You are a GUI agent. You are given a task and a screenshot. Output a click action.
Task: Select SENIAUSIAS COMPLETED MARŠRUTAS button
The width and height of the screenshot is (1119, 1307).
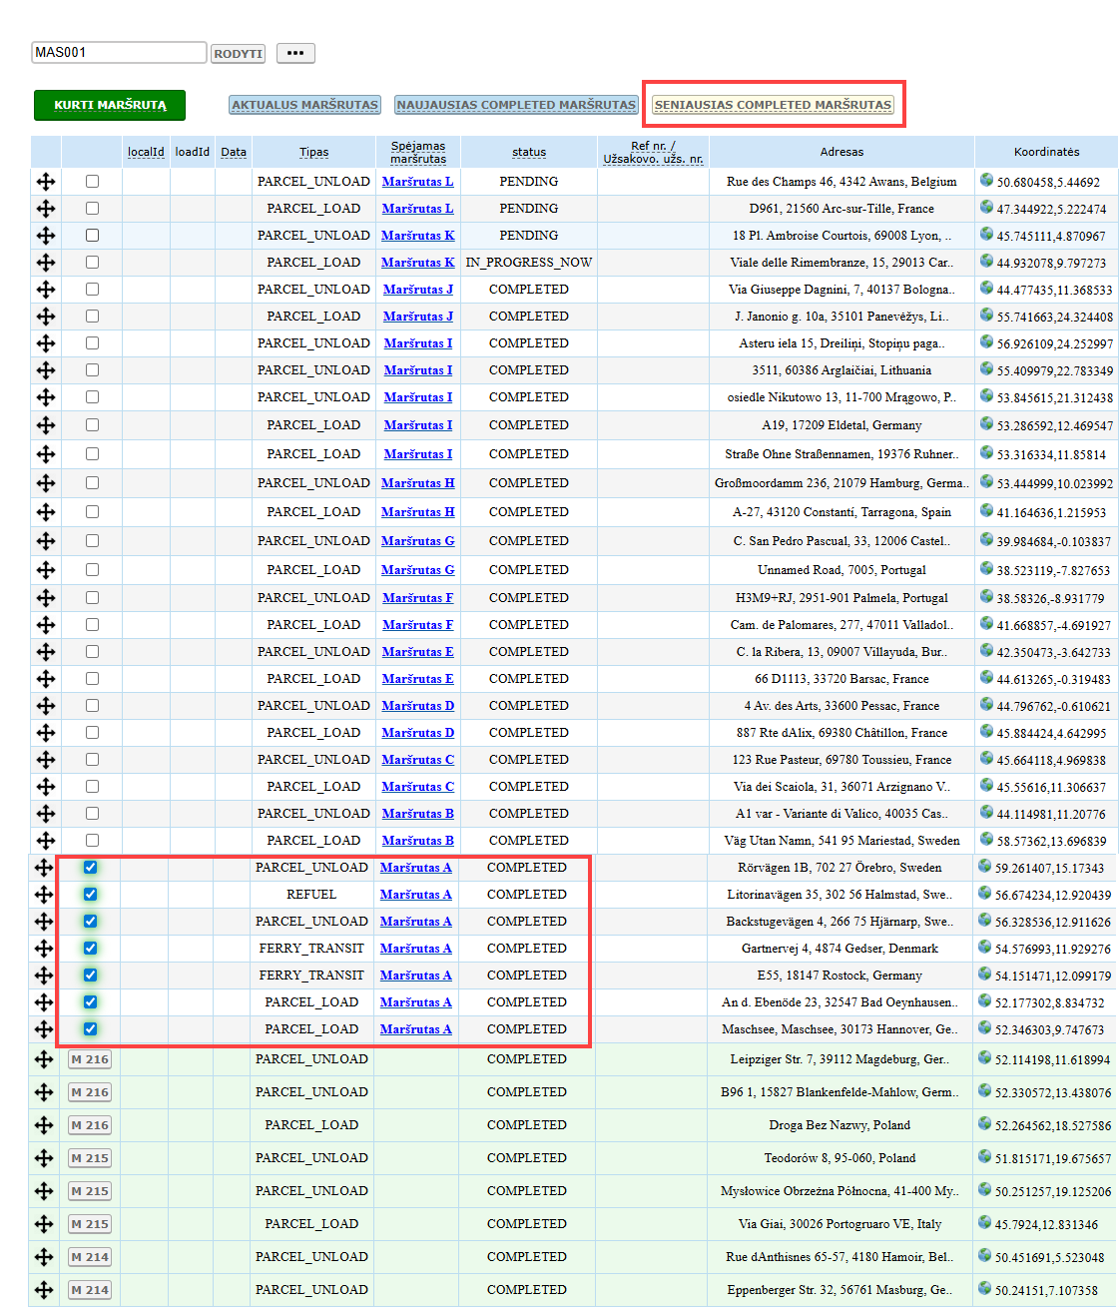773,105
